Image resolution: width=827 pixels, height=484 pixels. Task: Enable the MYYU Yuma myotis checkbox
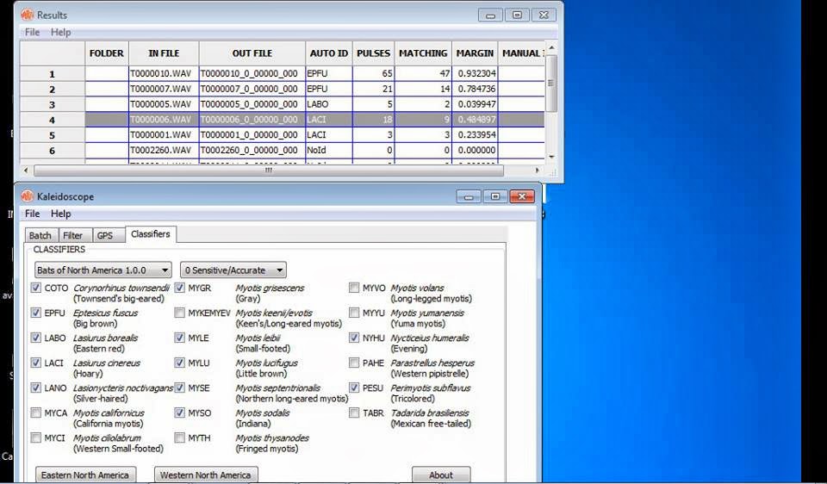coord(354,313)
